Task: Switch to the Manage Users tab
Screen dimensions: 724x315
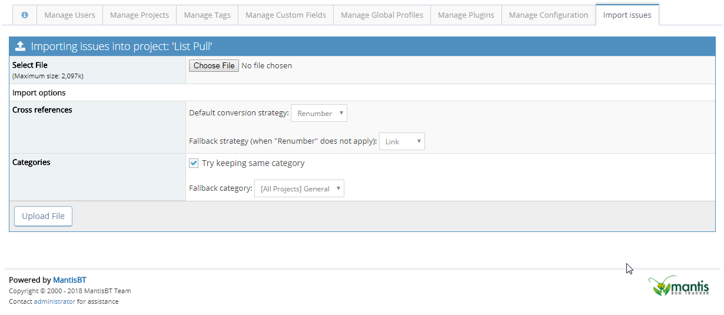Action: [x=69, y=15]
